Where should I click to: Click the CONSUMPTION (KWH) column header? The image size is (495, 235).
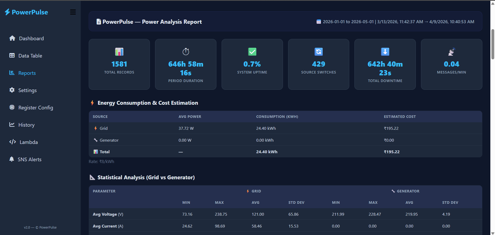click(277, 117)
